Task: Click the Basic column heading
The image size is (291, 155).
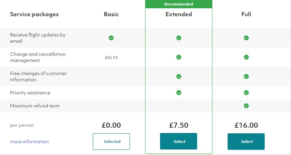Action: click(x=111, y=14)
